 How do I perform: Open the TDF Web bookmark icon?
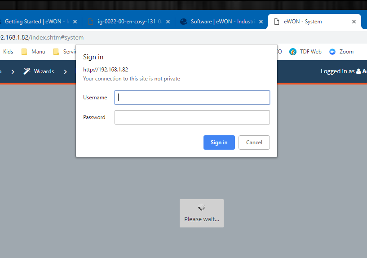[x=293, y=52]
